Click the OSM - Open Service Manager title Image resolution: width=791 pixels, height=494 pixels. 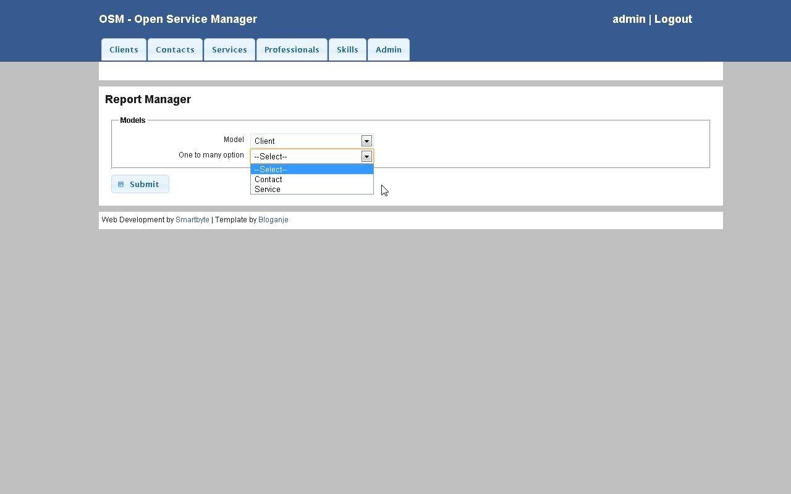coord(178,19)
